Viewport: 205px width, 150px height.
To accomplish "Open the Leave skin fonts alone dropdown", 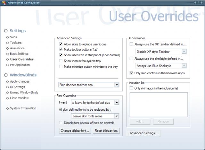I will (95, 116).
